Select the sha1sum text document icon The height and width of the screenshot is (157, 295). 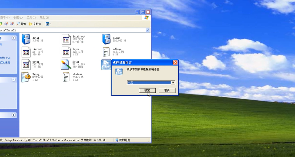click(66, 77)
